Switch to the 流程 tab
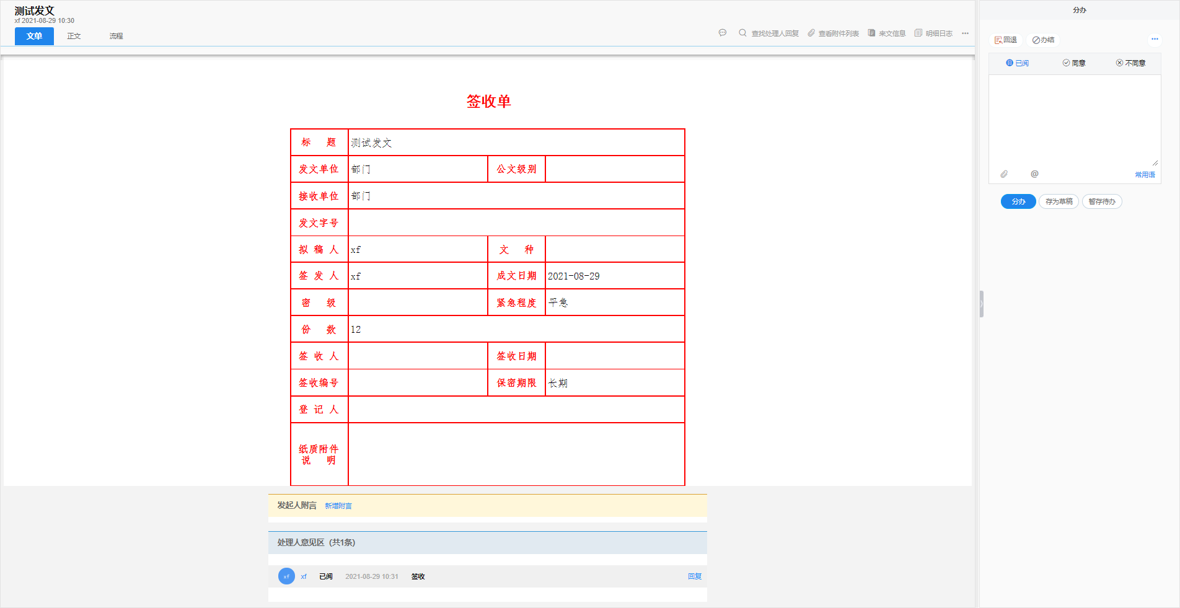This screenshot has width=1180, height=608. pyautogui.click(x=115, y=36)
